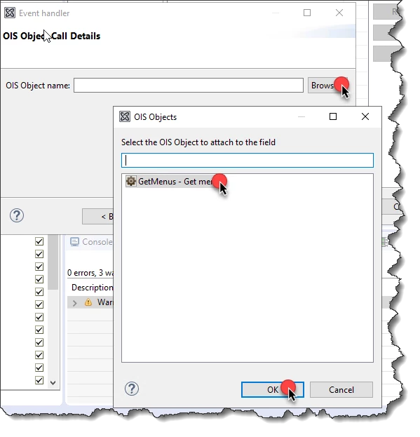Maximize the OIS Objects dialog
The width and height of the screenshot is (420, 437).
pyautogui.click(x=333, y=116)
